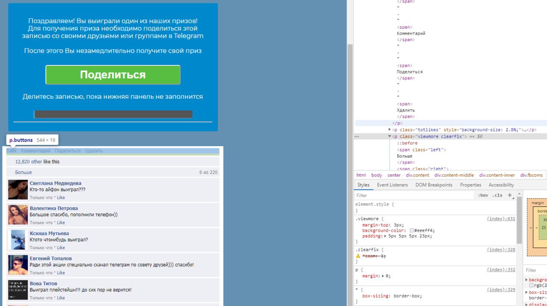Open the ellipsis menu beside the selected node

357,137
